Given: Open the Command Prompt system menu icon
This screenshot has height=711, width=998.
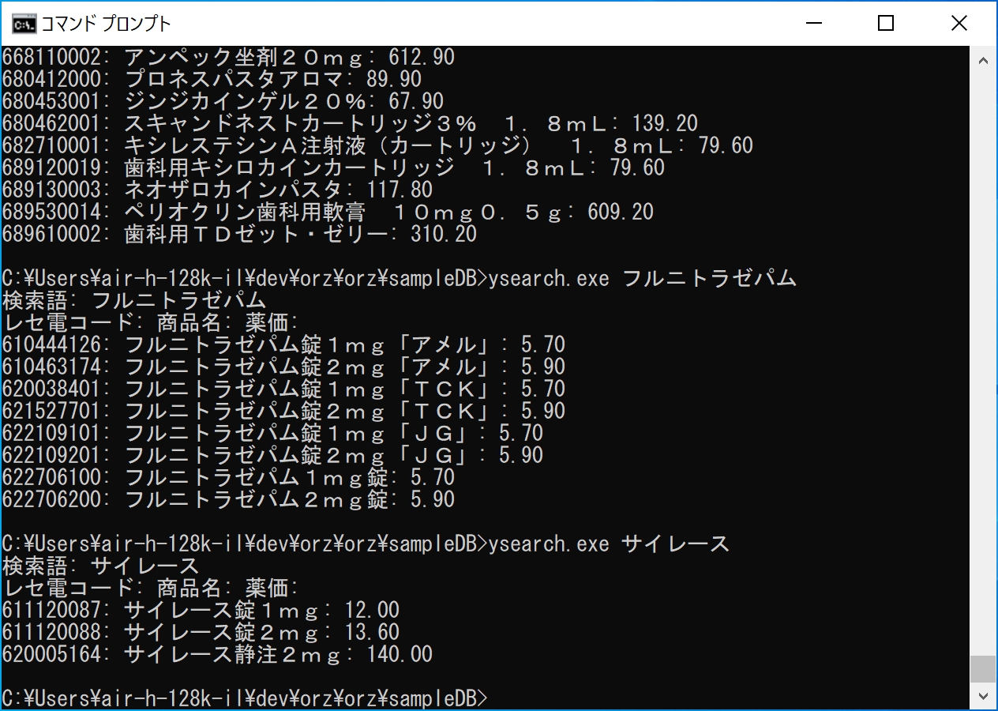Looking at the screenshot, I should coord(24,23).
